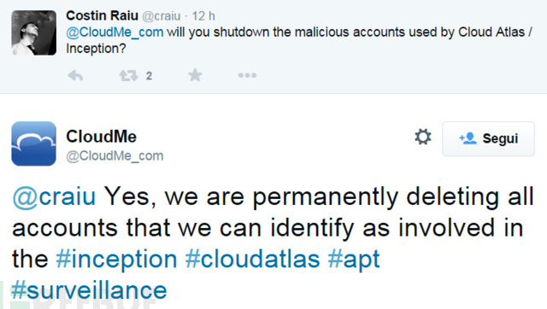The width and height of the screenshot is (547, 309).
Task: Open the CloudMe account name
Action: click(x=102, y=137)
